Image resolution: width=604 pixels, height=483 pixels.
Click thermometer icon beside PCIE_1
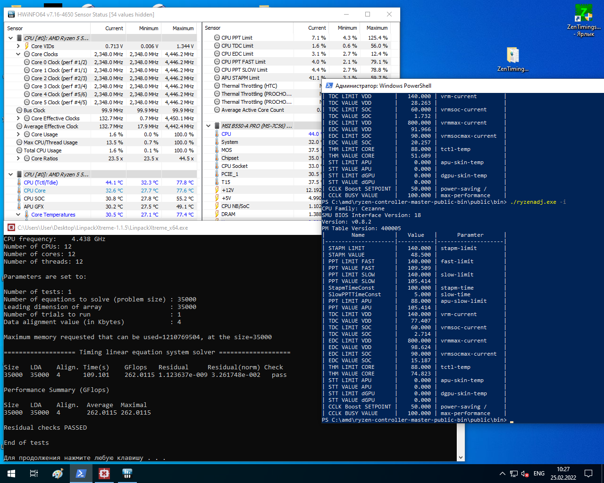217,174
